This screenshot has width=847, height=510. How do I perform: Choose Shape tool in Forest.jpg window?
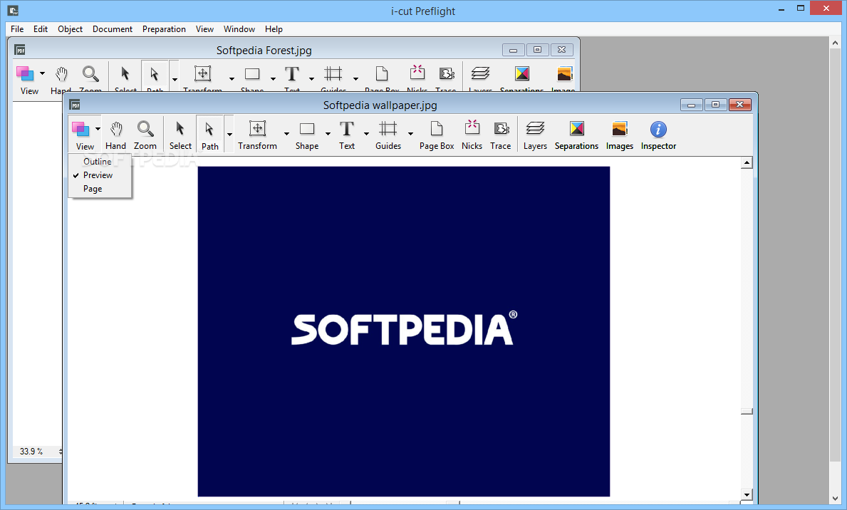pyautogui.click(x=252, y=79)
